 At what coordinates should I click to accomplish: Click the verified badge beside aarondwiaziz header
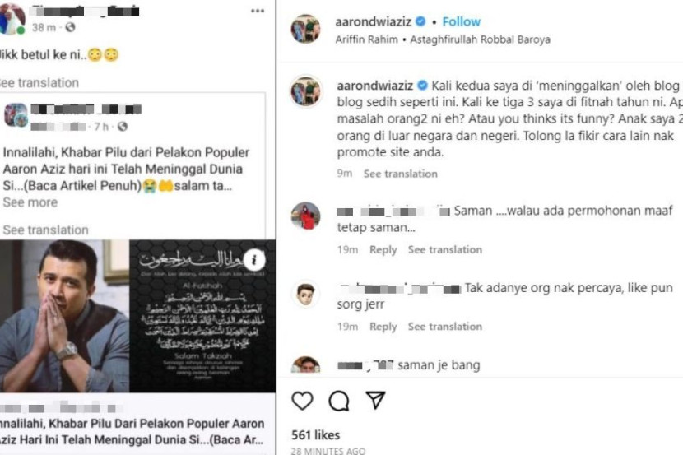tap(420, 21)
